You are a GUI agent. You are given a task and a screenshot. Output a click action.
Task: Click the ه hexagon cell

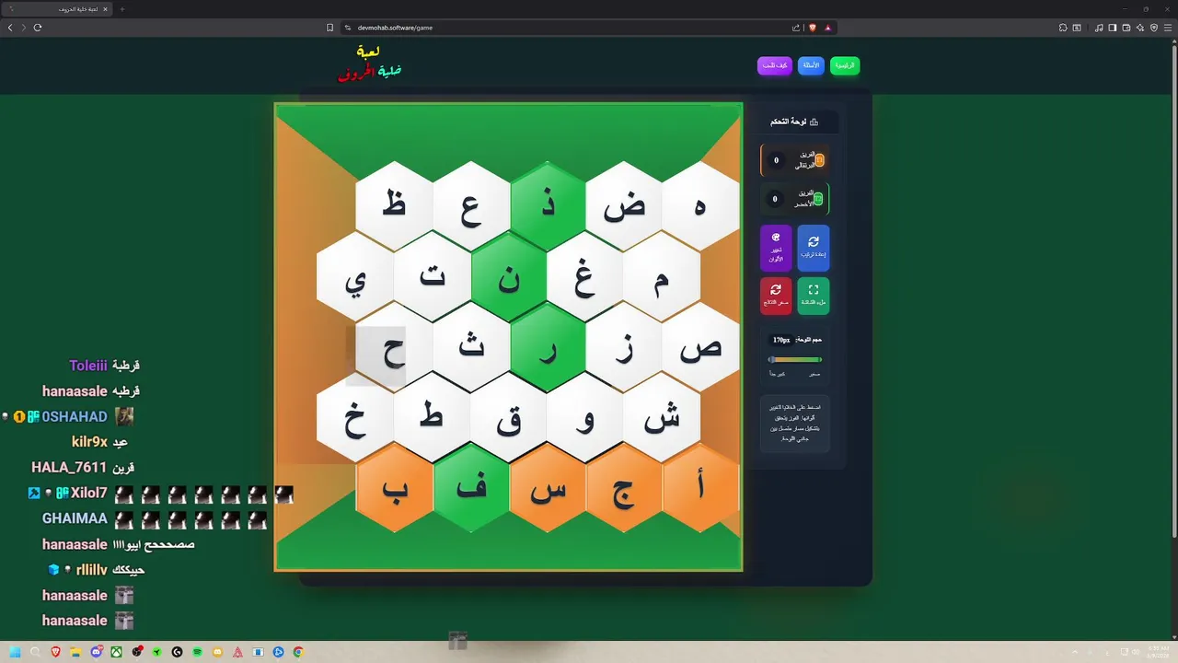pos(700,205)
